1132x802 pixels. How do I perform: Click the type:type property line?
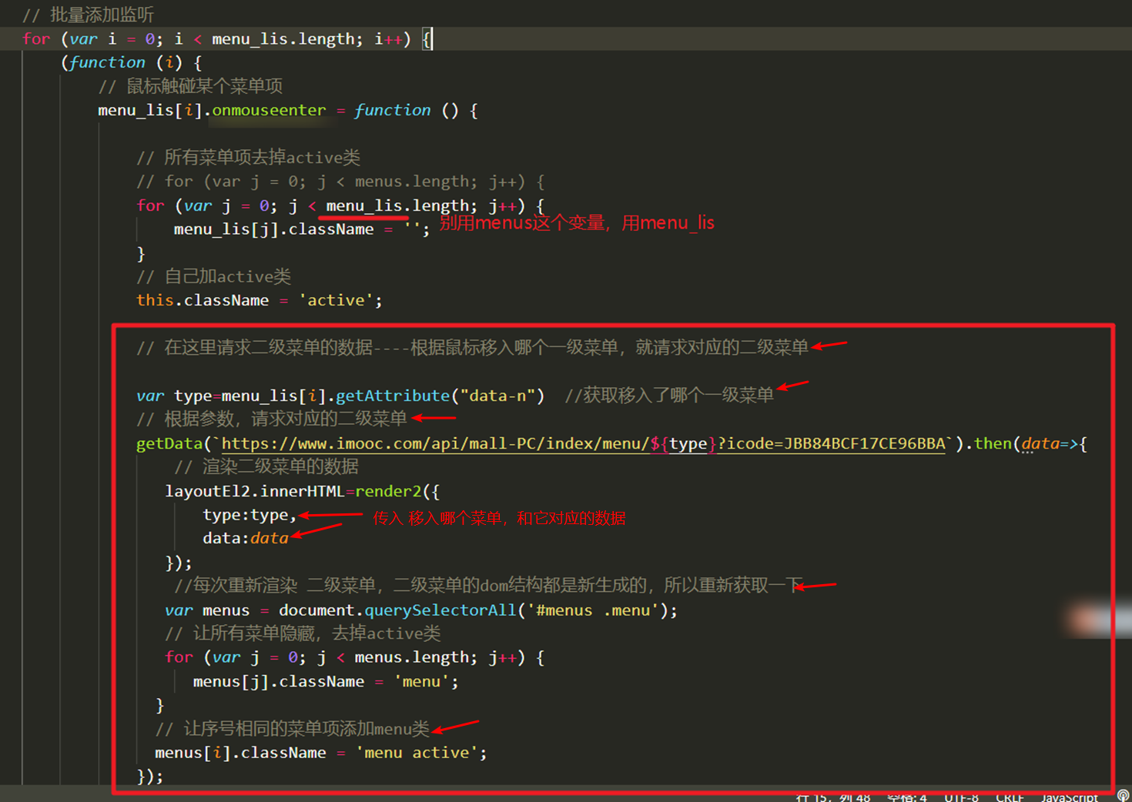(250, 515)
